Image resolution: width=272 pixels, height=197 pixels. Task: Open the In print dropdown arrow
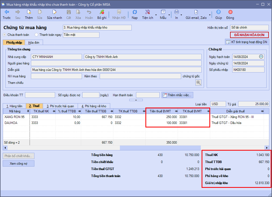181,15
